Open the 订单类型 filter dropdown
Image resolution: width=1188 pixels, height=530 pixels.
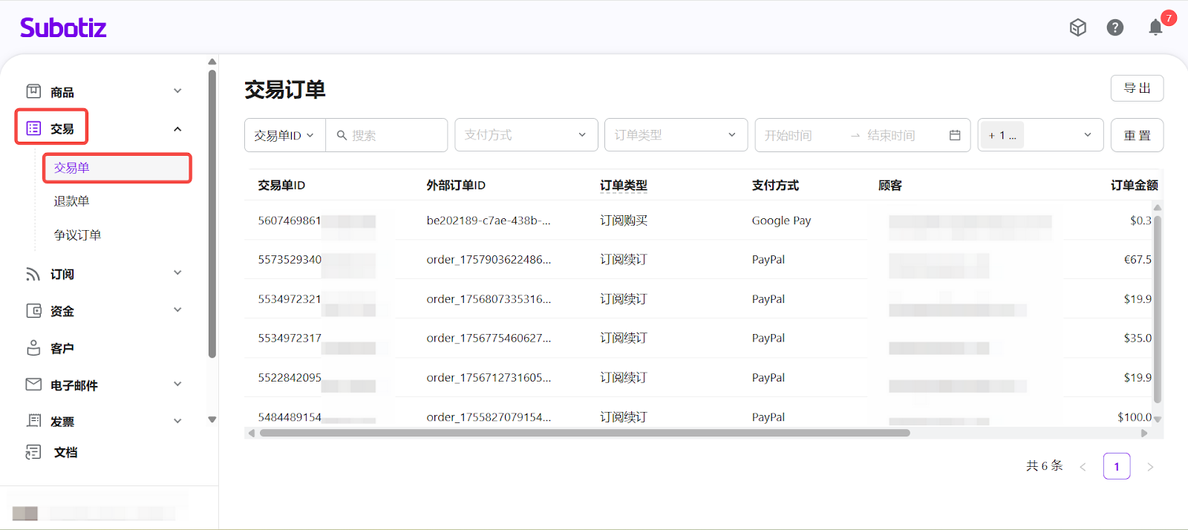tap(676, 135)
